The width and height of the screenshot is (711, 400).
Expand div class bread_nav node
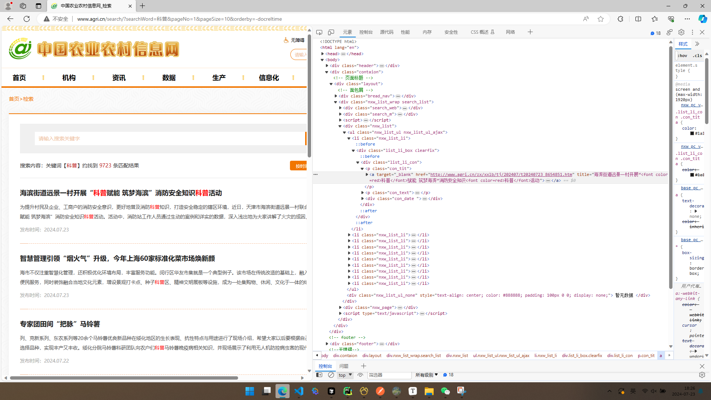(x=336, y=96)
